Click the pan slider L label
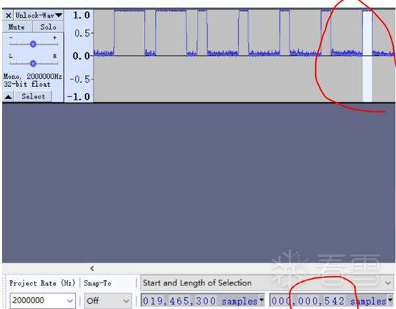 coord(10,56)
